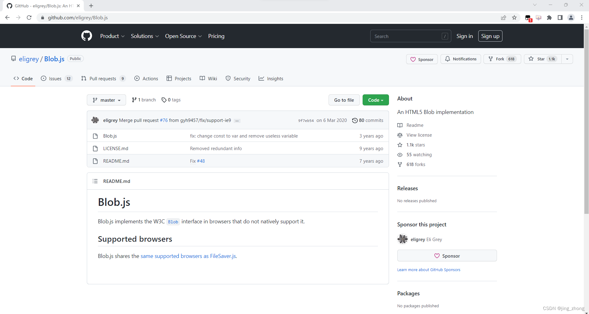Viewport: 589px width, 314px height.
Task: Click the README table of contents icon
Action: 95,181
